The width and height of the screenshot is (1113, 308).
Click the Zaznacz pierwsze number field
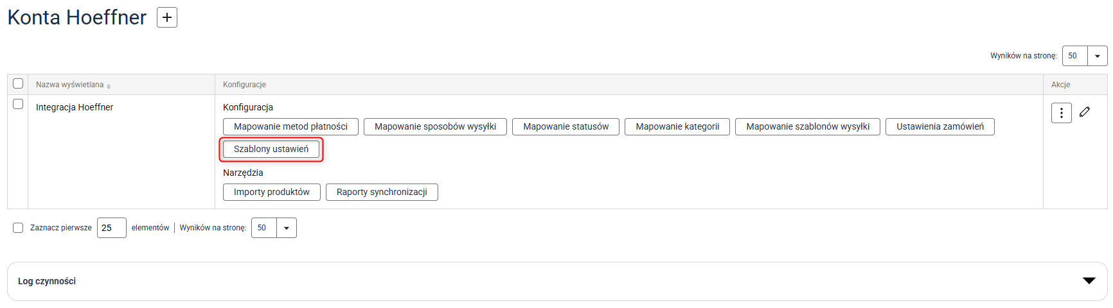(111, 228)
